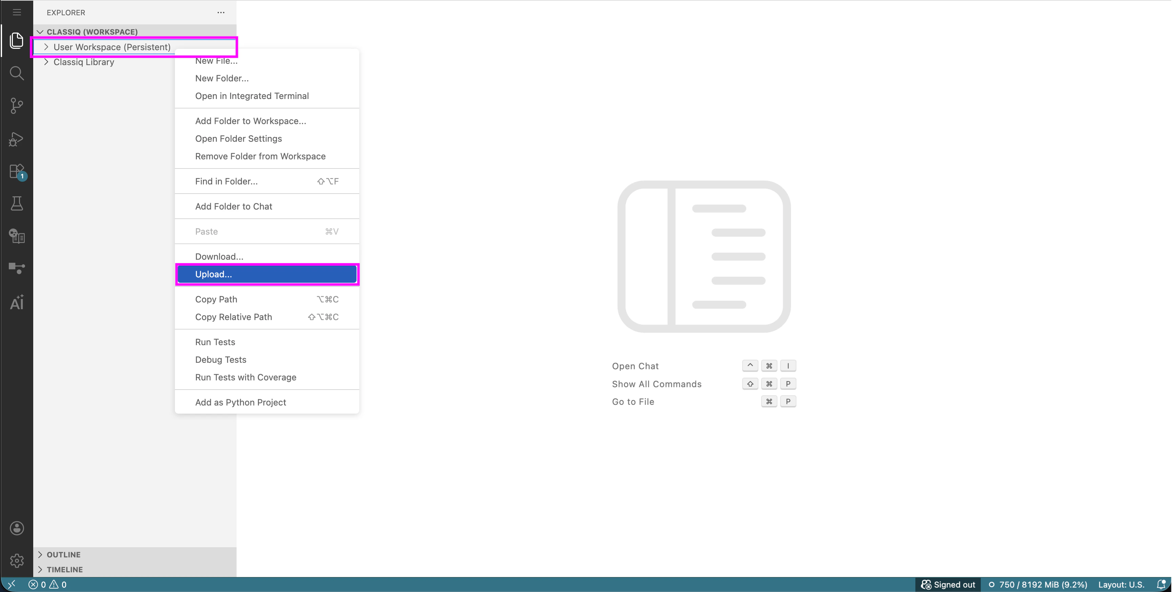
Task: Choose Copy Relative Path
Action: 267,317
